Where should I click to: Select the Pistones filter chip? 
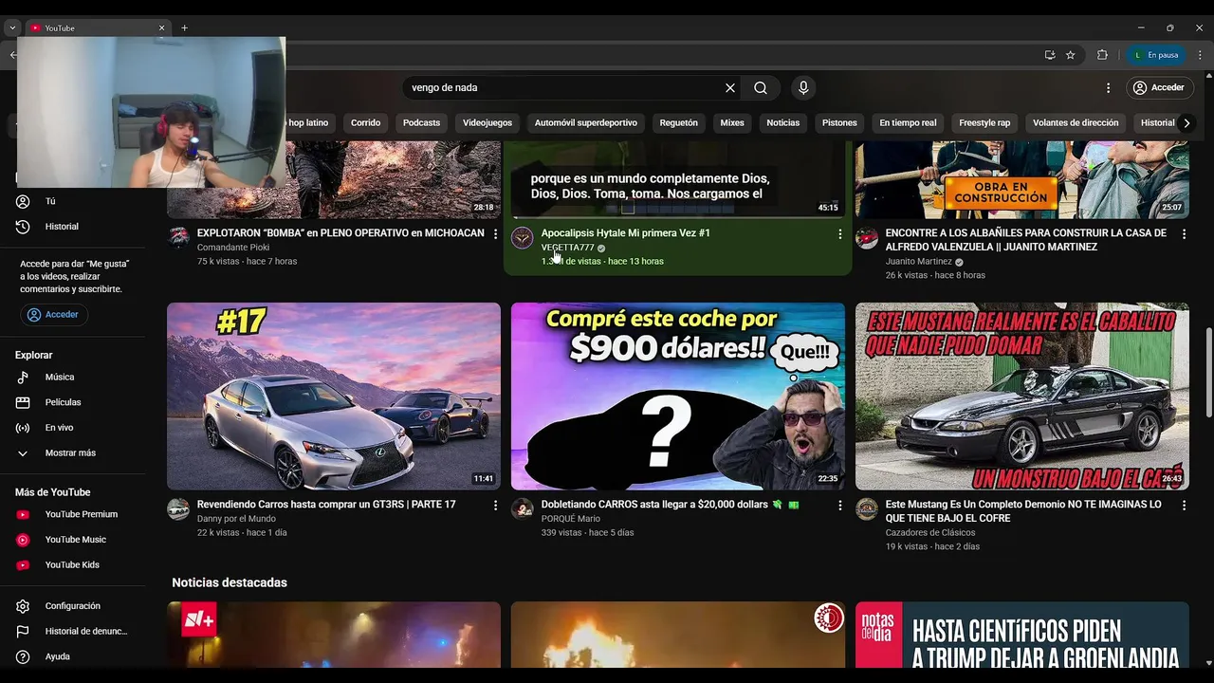[x=839, y=122]
